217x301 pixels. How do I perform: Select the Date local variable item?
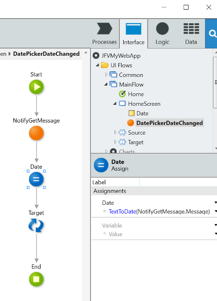(142, 113)
